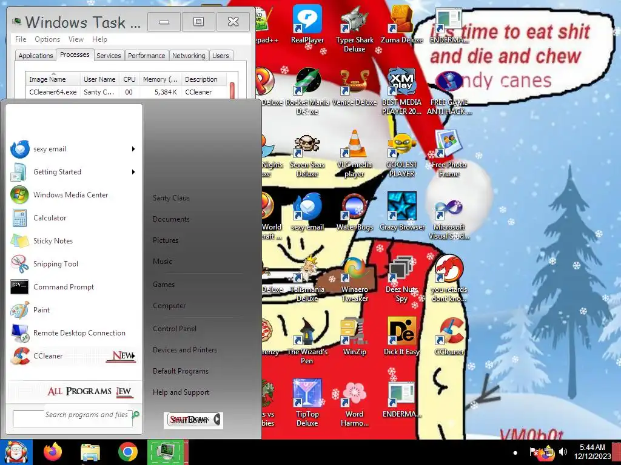621x465 pixels.
Task: Open the Rocket Mania Deluxe shortcut
Action: tap(307, 91)
